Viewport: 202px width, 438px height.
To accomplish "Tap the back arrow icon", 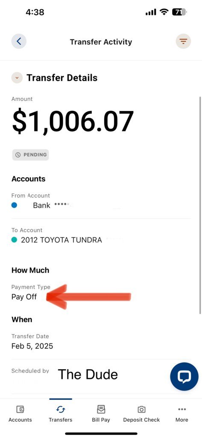I will tap(19, 42).
